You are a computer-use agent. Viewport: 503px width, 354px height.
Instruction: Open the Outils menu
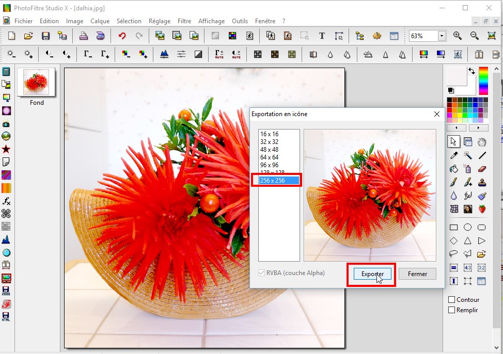click(x=240, y=21)
